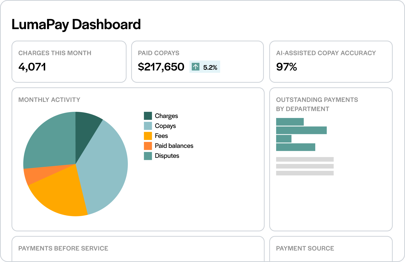
Task: Click the green up-arrow icon beside 5.2%
Action: click(196, 67)
